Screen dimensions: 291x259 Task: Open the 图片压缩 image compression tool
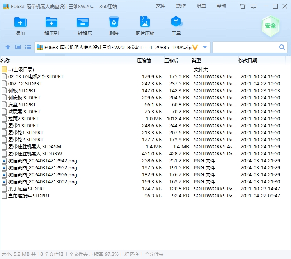click(x=145, y=22)
